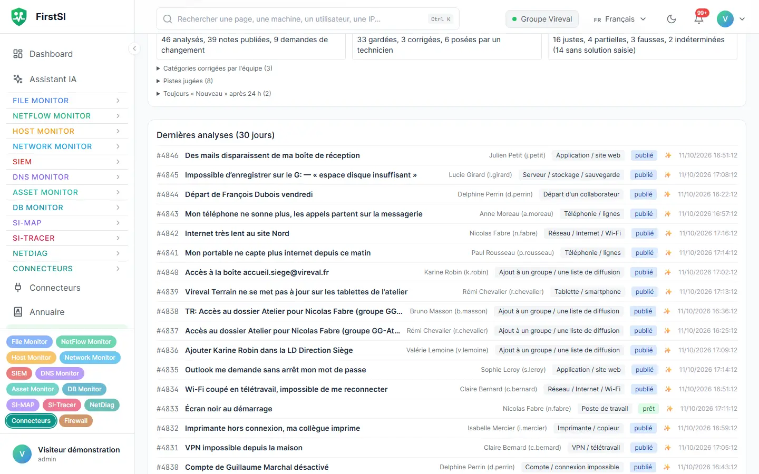
Task: Click the Connecteurs plug icon
Action: point(18,288)
